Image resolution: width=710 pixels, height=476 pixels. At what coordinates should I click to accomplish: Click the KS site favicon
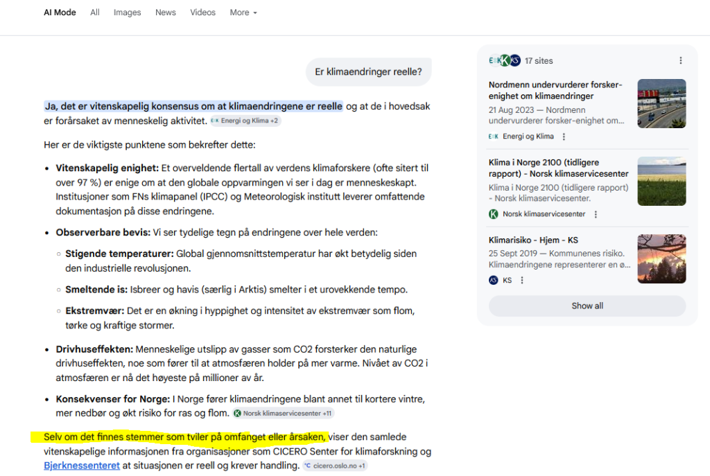494,281
